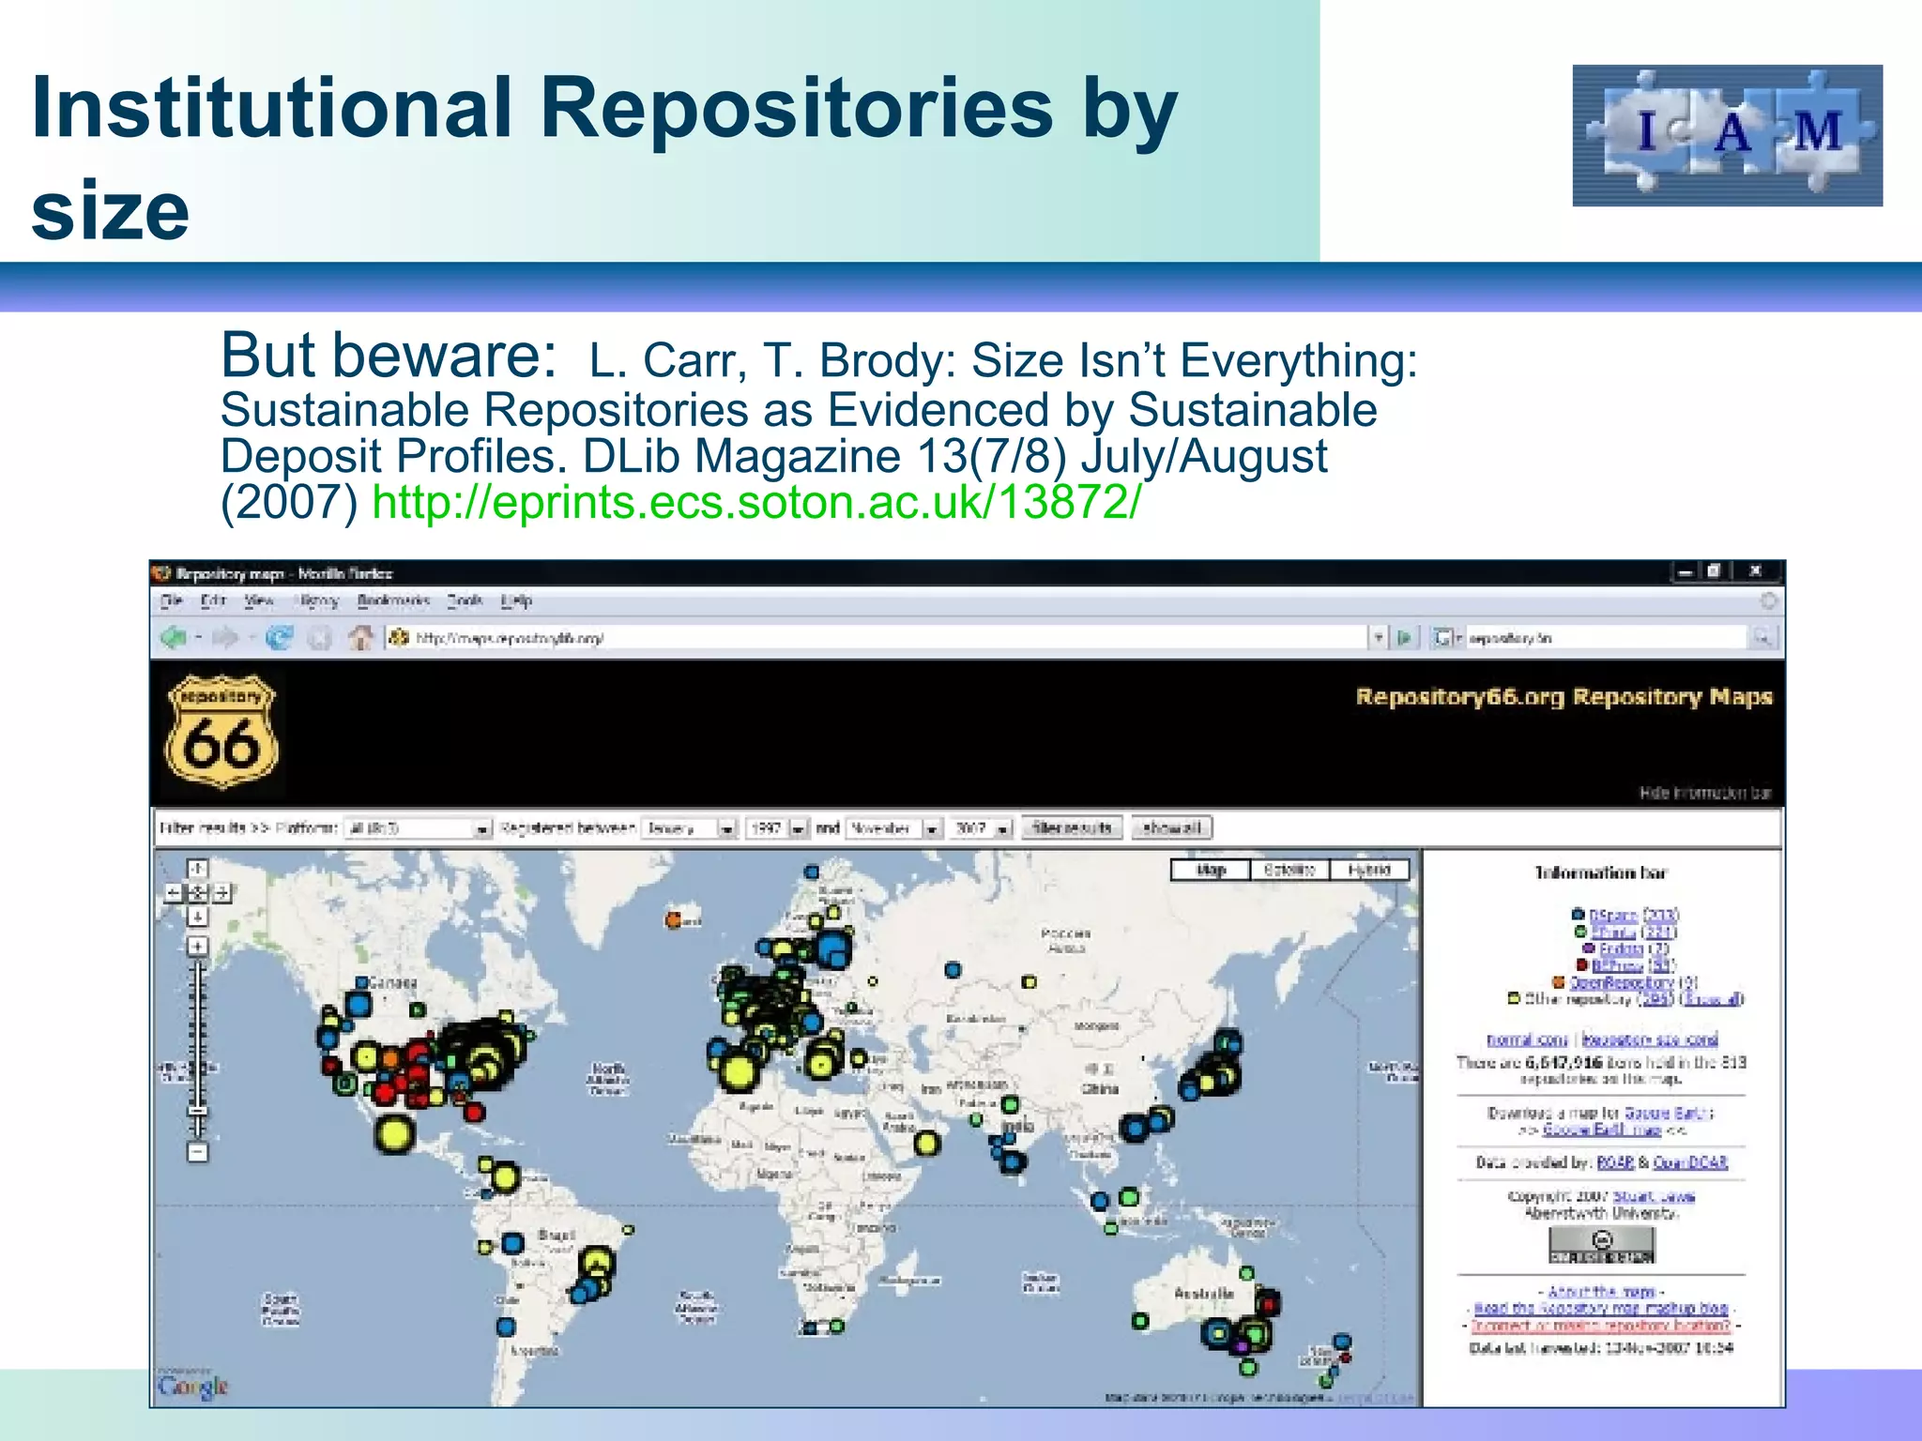Click the large yellow marker over Mexico
Image resolution: width=1922 pixels, height=1441 pixels.
394,1132
